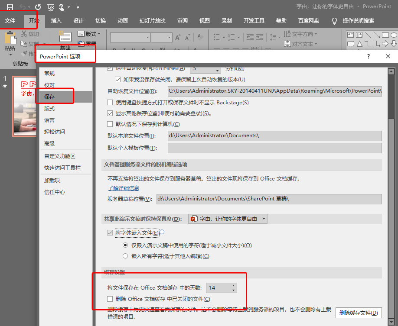
Task: Switch to the 幻灯片放映 ribbon tab
Action: coord(153,21)
